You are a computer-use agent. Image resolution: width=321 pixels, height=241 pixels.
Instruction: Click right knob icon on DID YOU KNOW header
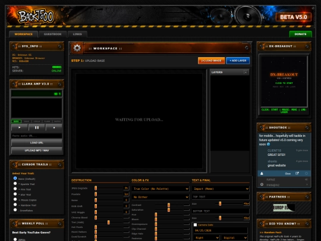[307, 224]
